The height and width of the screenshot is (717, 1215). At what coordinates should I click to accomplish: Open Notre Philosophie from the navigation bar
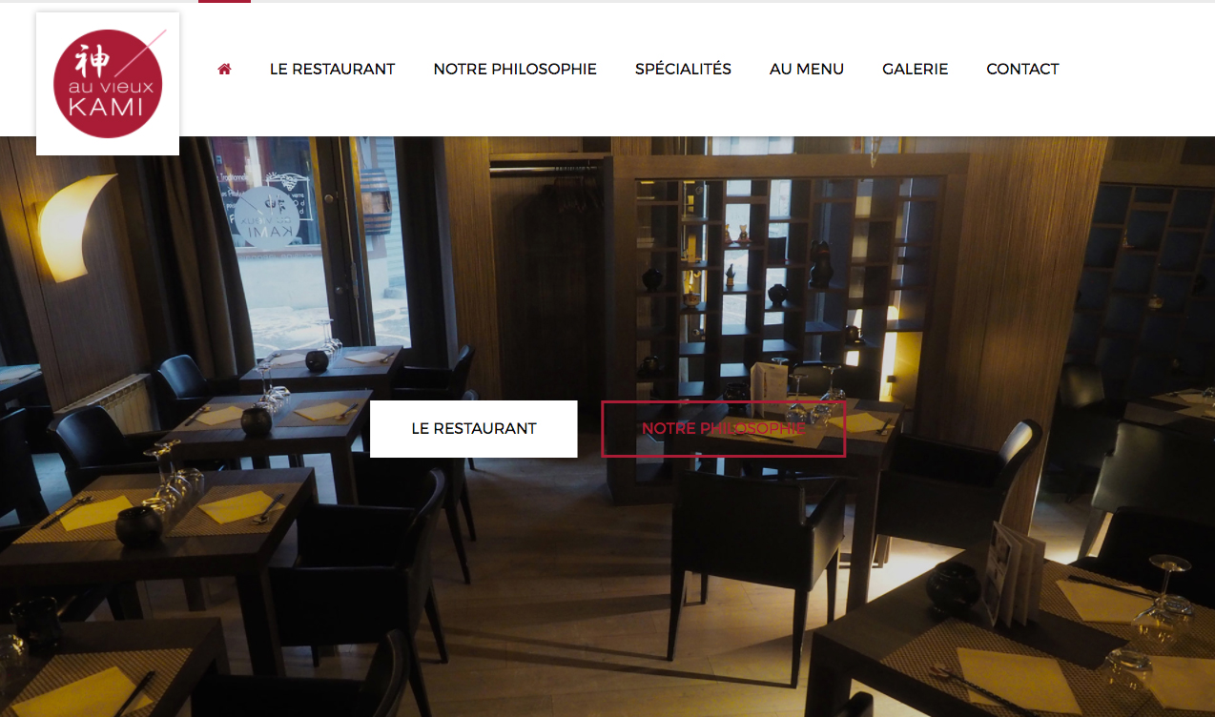tap(515, 69)
